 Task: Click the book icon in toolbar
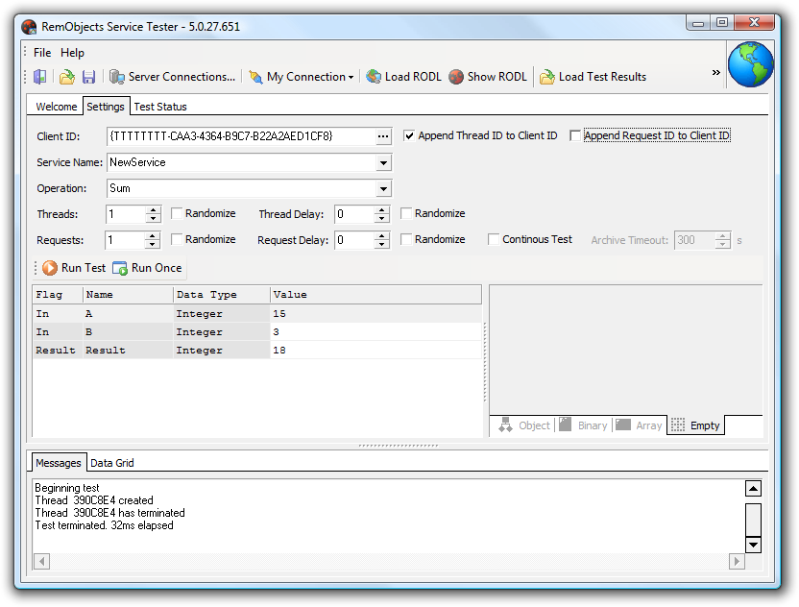tap(39, 77)
